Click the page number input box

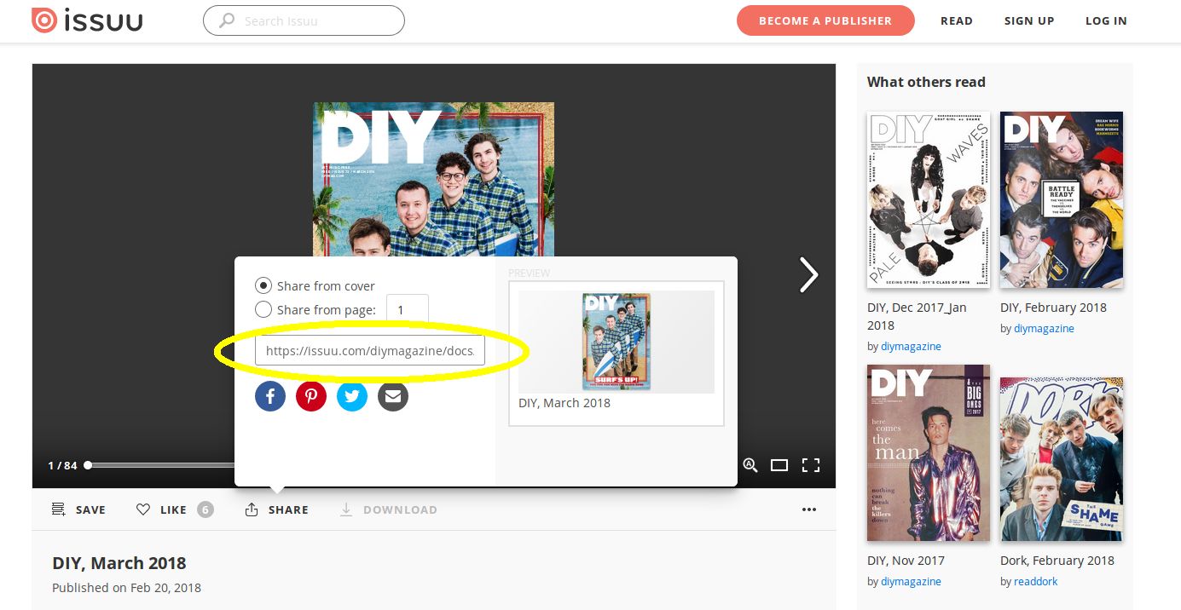coord(408,310)
